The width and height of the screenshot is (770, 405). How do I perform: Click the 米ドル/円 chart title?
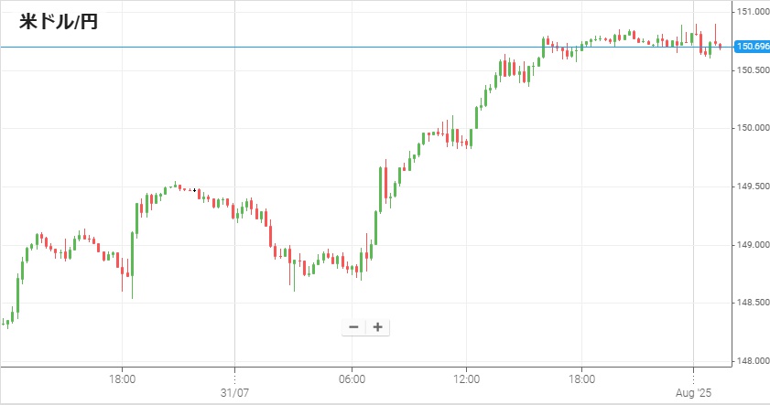tap(59, 22)
